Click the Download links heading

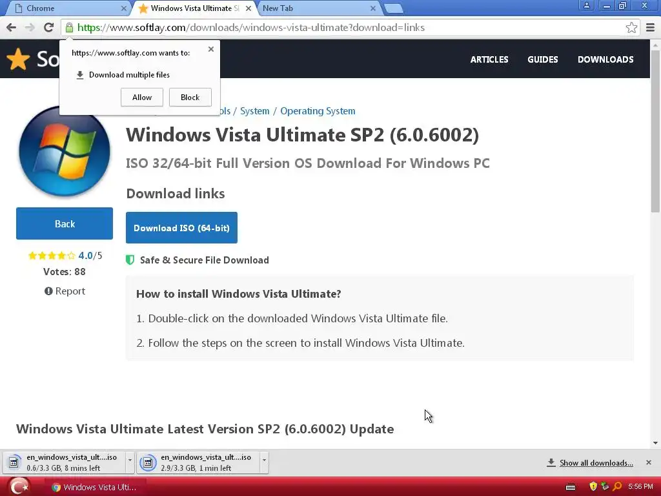176,194
